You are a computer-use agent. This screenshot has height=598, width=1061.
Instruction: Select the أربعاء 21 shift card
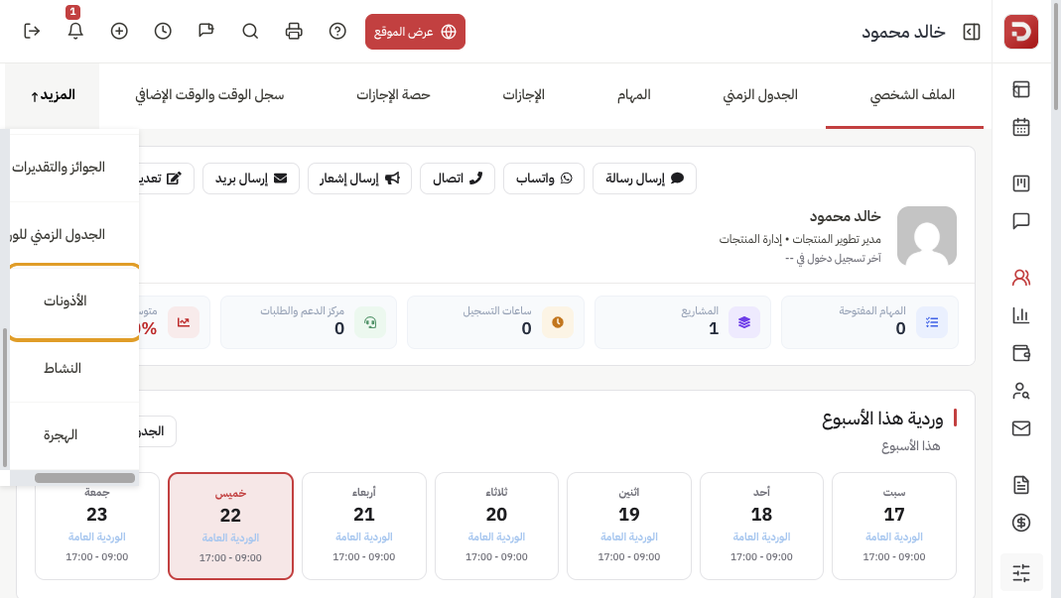tap(364, 527)
